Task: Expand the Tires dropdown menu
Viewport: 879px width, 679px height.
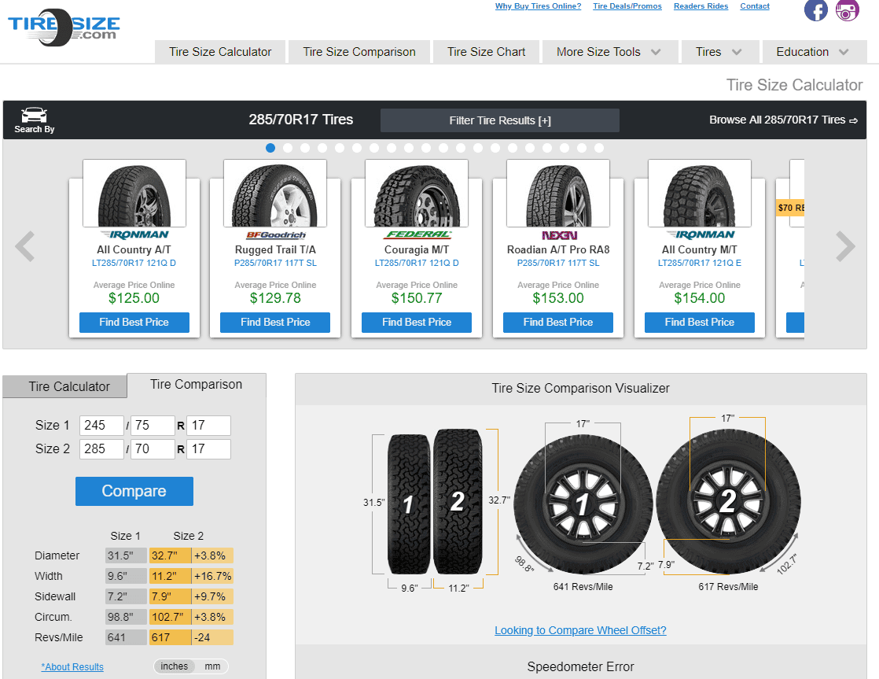Action: pyautogui.click(x=720, y=52)
